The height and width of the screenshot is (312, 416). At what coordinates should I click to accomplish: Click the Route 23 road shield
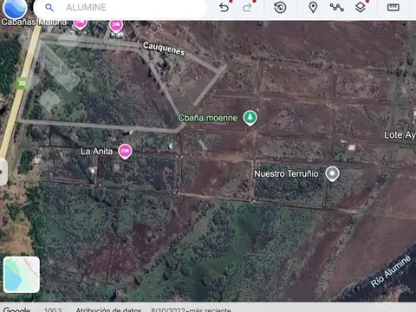(22, 83)
